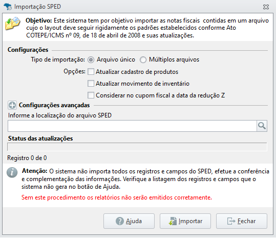
Task: Click the plus icon beside Configurações avançadas
Action: [x=12, y=105]
